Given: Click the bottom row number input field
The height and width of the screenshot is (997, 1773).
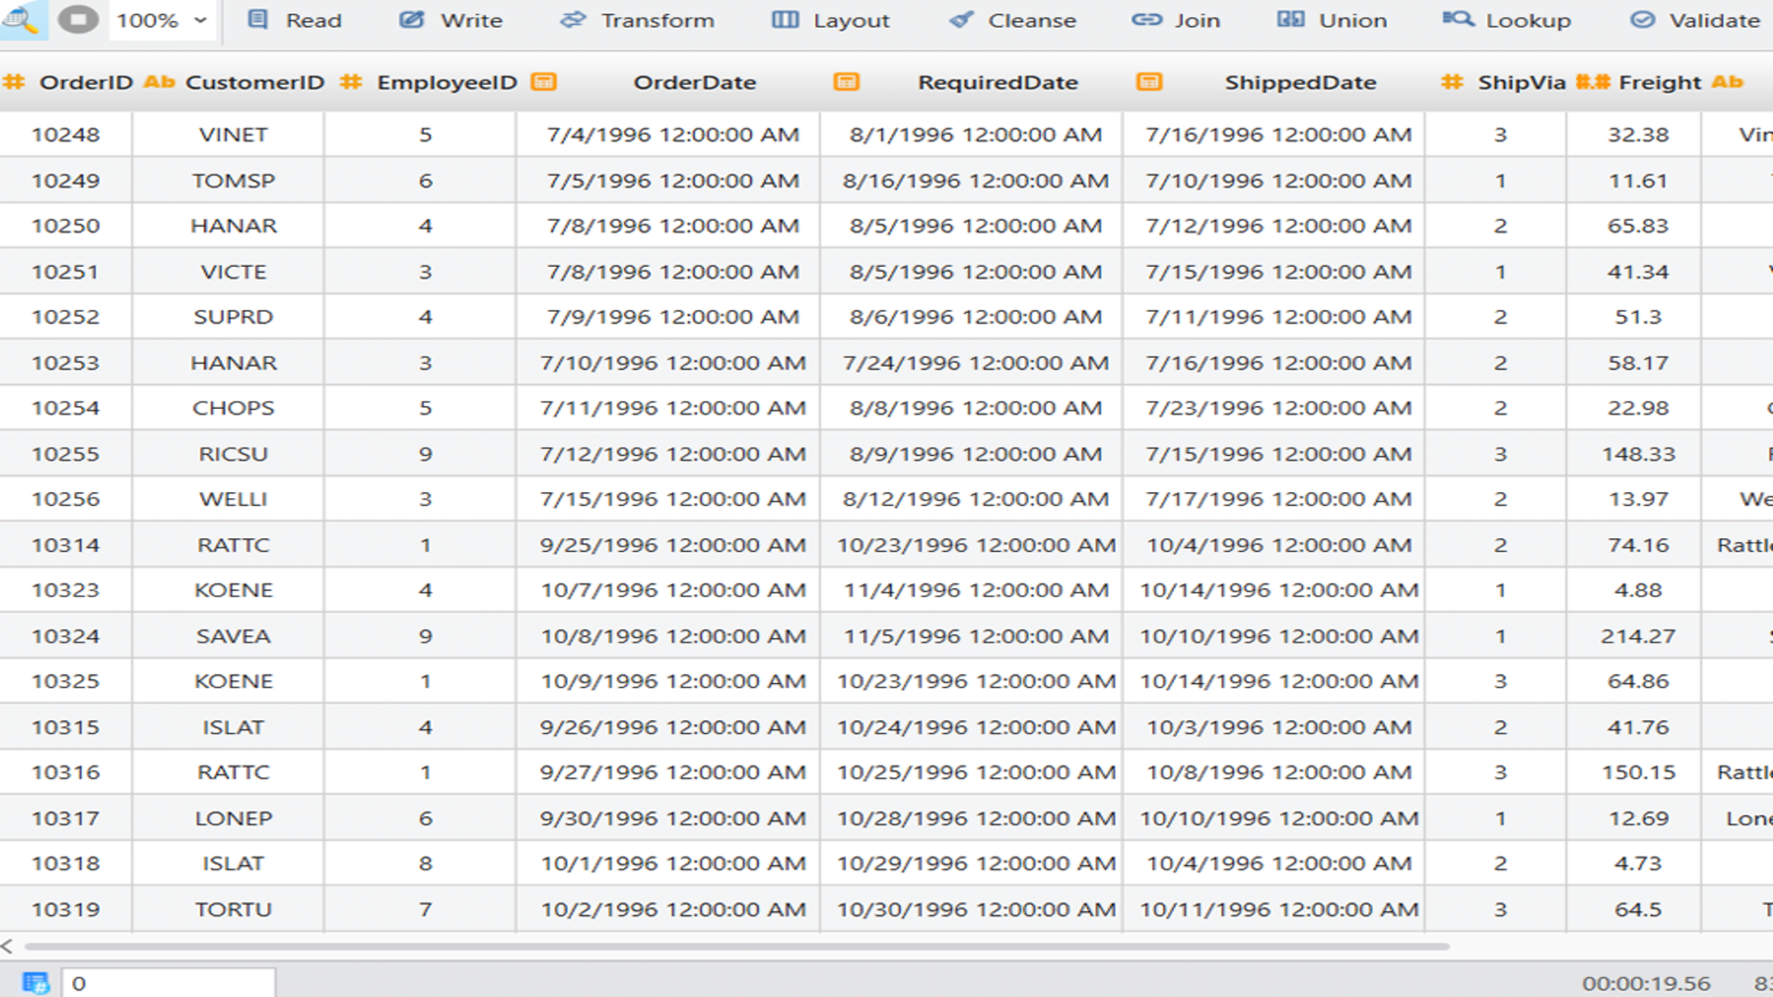Looking at the screenshot, I should point(168,983).
